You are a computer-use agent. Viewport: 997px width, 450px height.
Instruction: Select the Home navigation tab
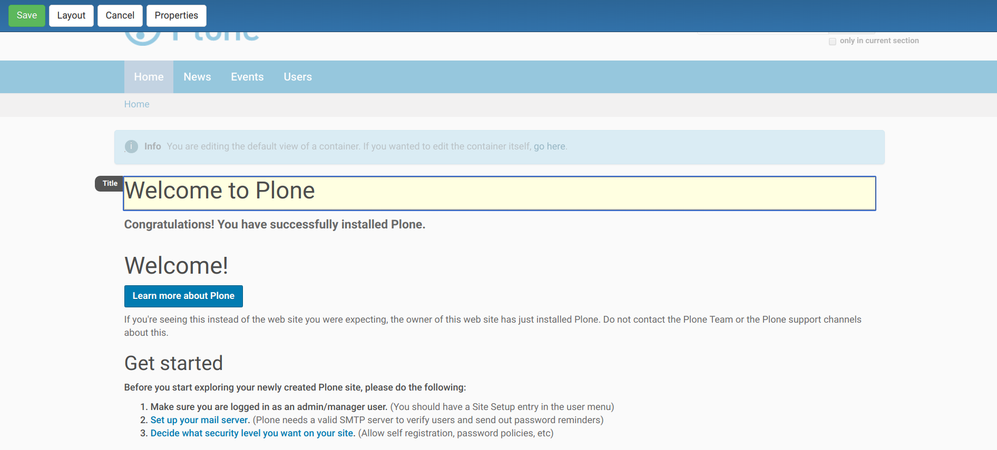[149, 77]
